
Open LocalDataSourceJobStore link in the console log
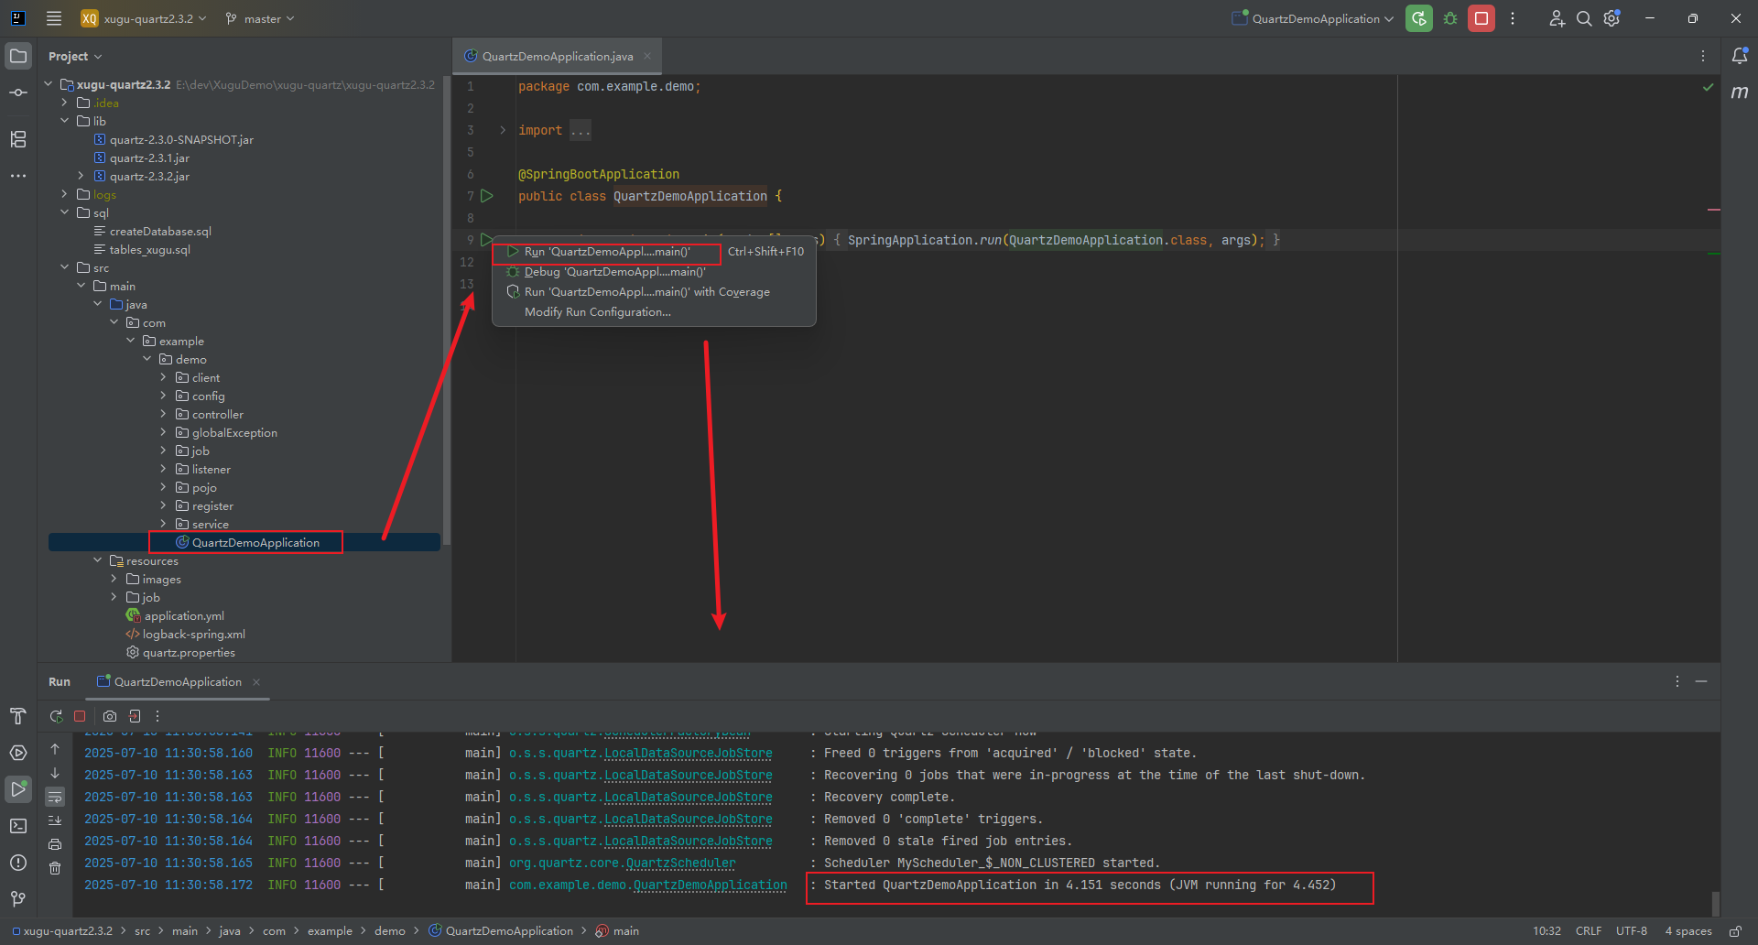tap(688, 753)
